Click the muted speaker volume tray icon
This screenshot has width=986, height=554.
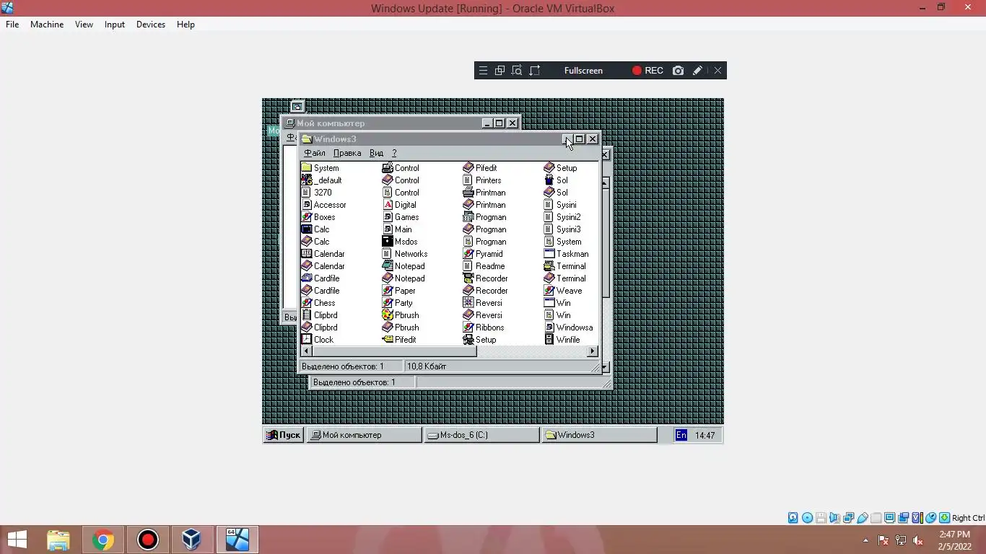click(x=918, y=540)
